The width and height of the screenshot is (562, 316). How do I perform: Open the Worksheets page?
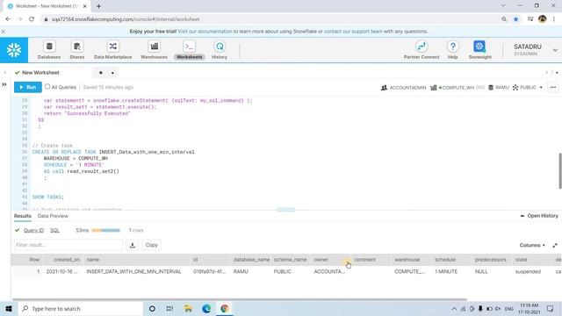point(190,50)
